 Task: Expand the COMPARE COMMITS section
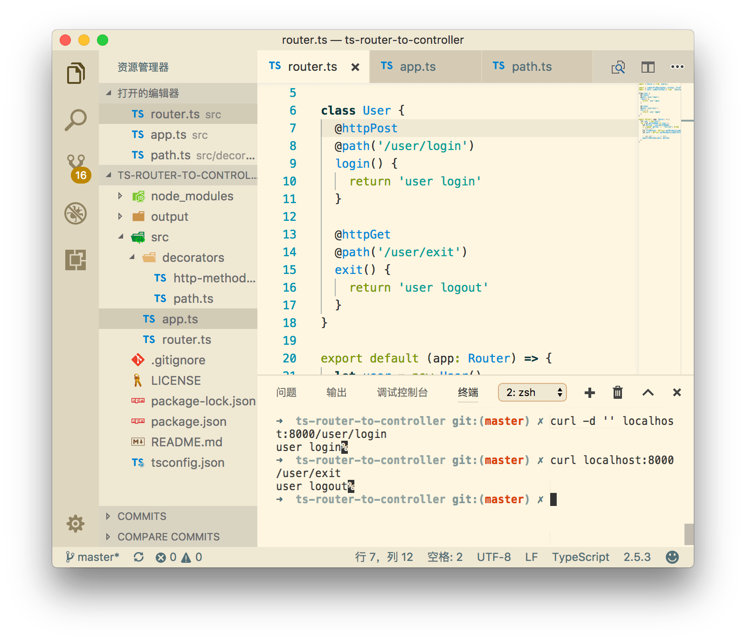pyautogui.click(x=178, y=537)
